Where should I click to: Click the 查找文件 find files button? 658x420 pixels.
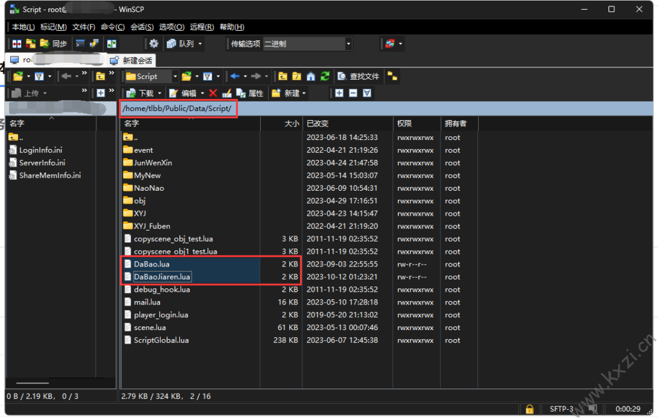pyautogui.click(x=359, y=76)
